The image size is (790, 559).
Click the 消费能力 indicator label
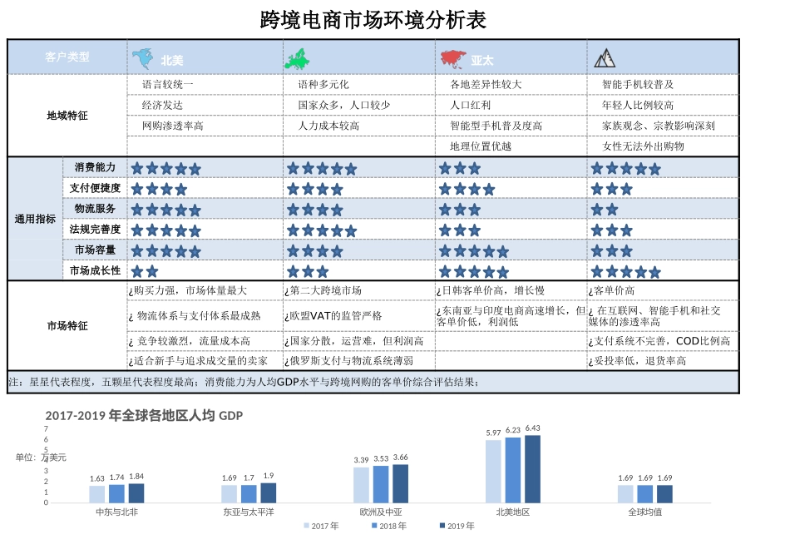[x=95, y=167]
